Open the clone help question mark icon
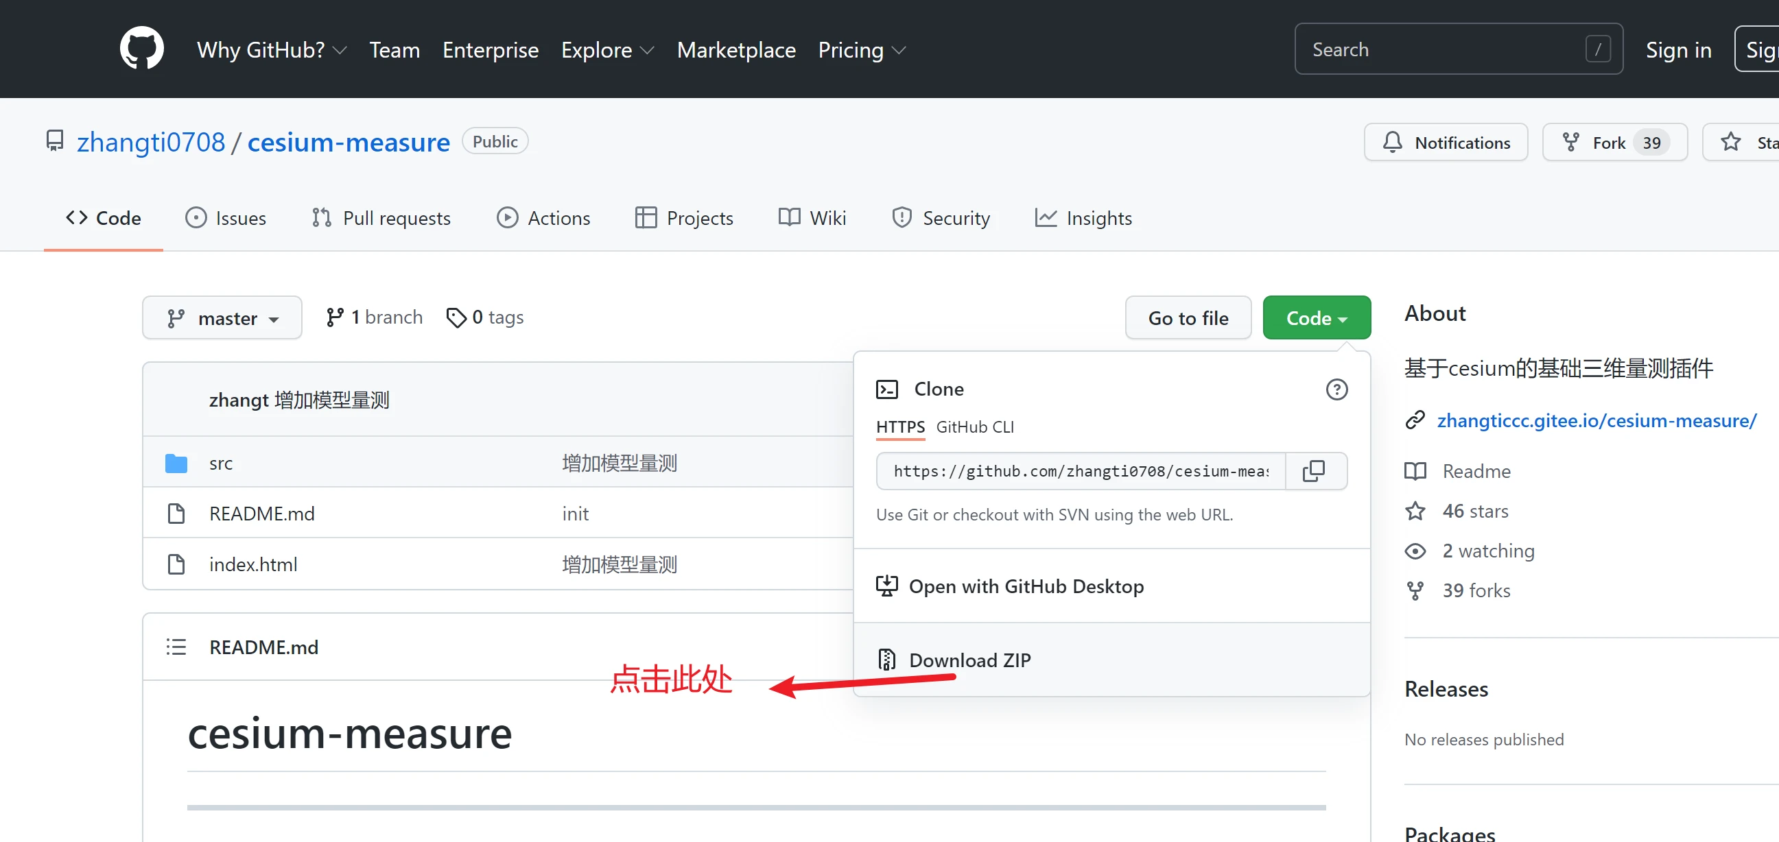This screenshot has height=842, width=1779. 1336,389
